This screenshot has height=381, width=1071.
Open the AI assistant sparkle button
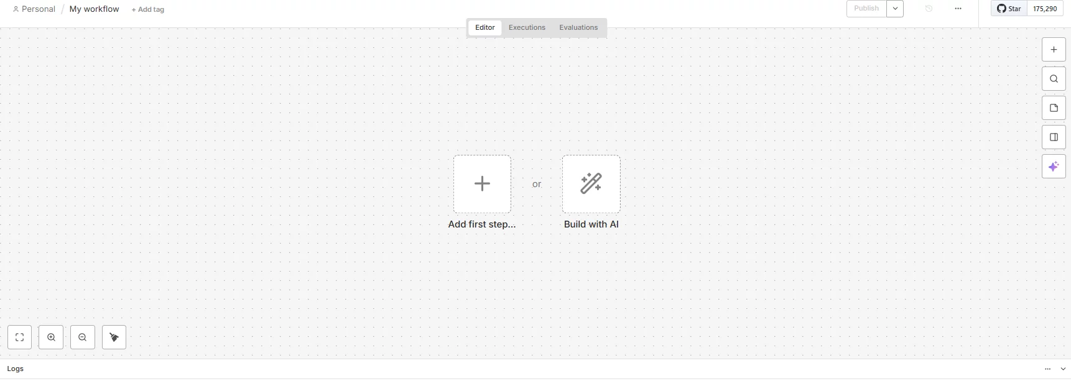1054,167
